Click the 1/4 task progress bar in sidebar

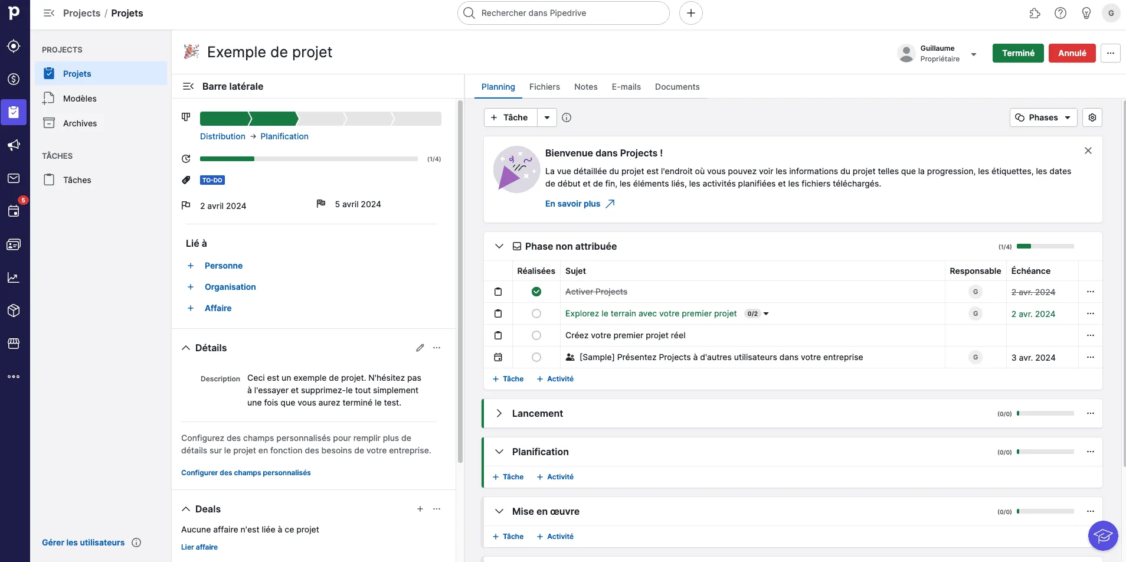(x=309, y=159)
